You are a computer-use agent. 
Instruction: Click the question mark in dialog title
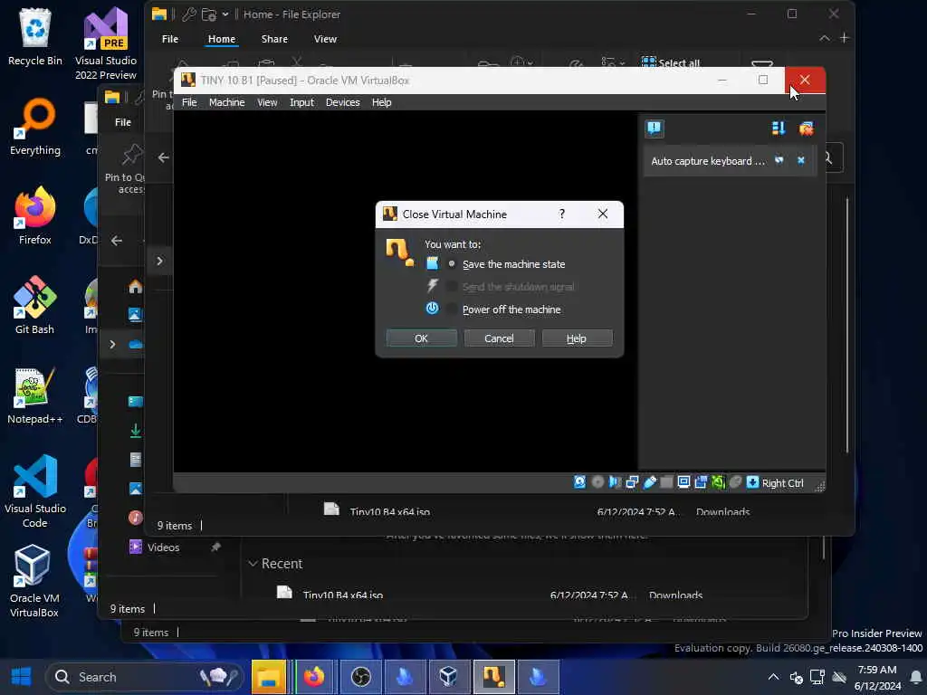(561, 214)
